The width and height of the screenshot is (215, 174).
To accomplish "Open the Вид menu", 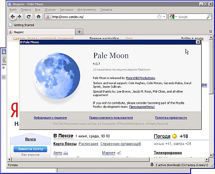I will click(38, 10).
